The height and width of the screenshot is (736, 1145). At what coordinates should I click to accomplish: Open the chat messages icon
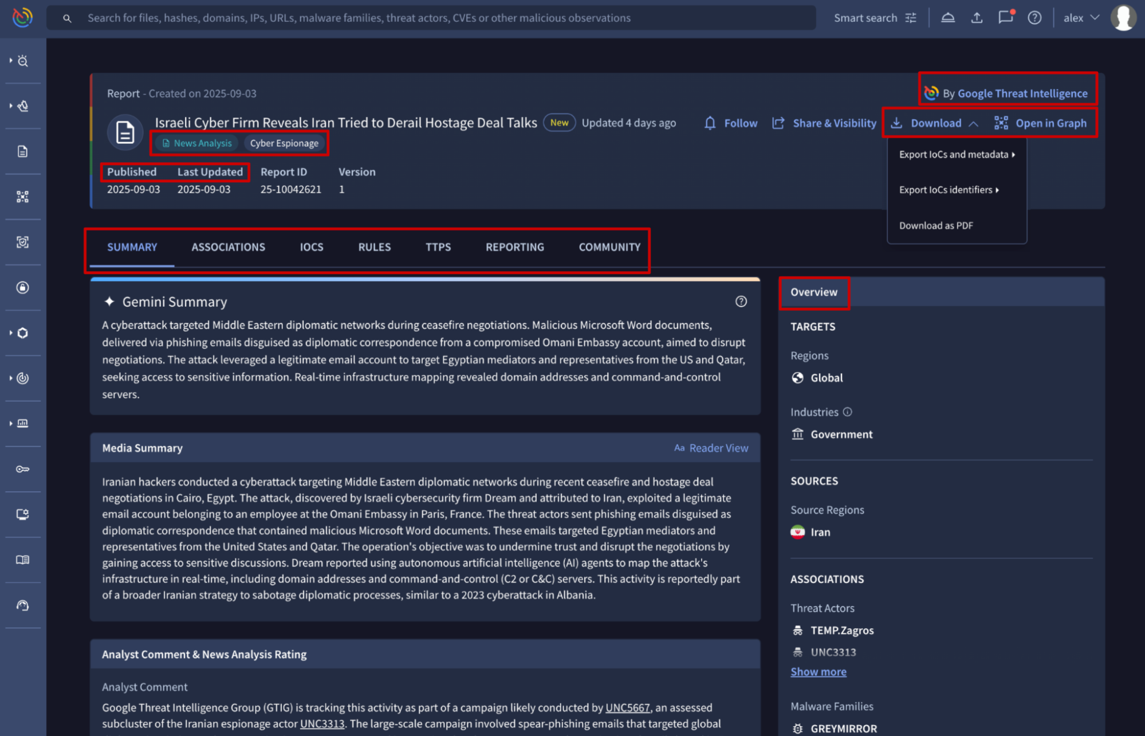[x=1005, y=18]
